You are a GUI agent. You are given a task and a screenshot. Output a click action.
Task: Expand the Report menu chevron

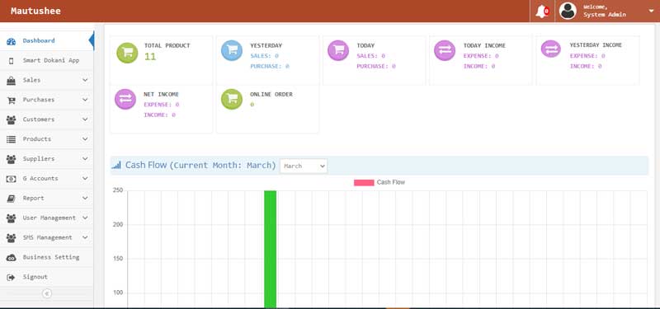pyautogui.click(x=85, y=198)
